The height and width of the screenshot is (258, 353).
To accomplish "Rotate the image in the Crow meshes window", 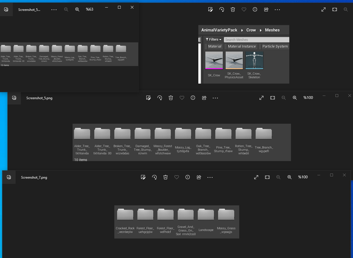I will click(x=222, y=9).
